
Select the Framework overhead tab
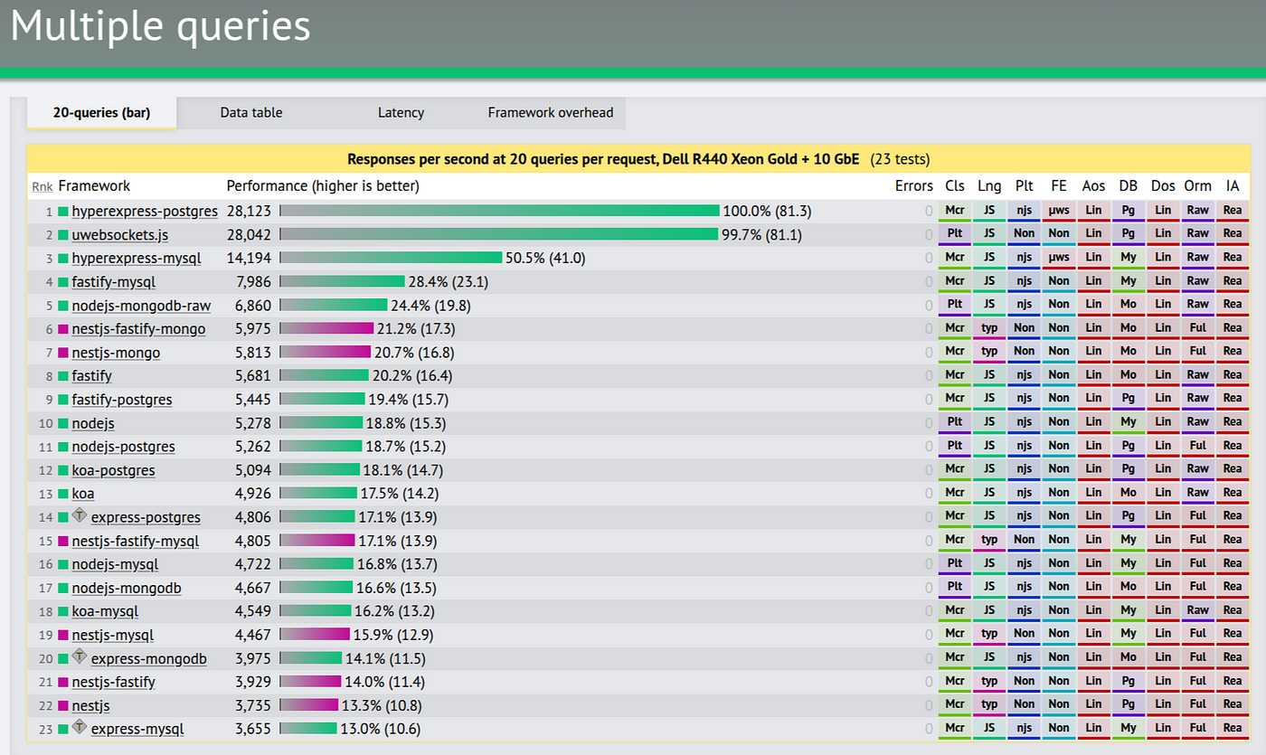coord(551,113)
